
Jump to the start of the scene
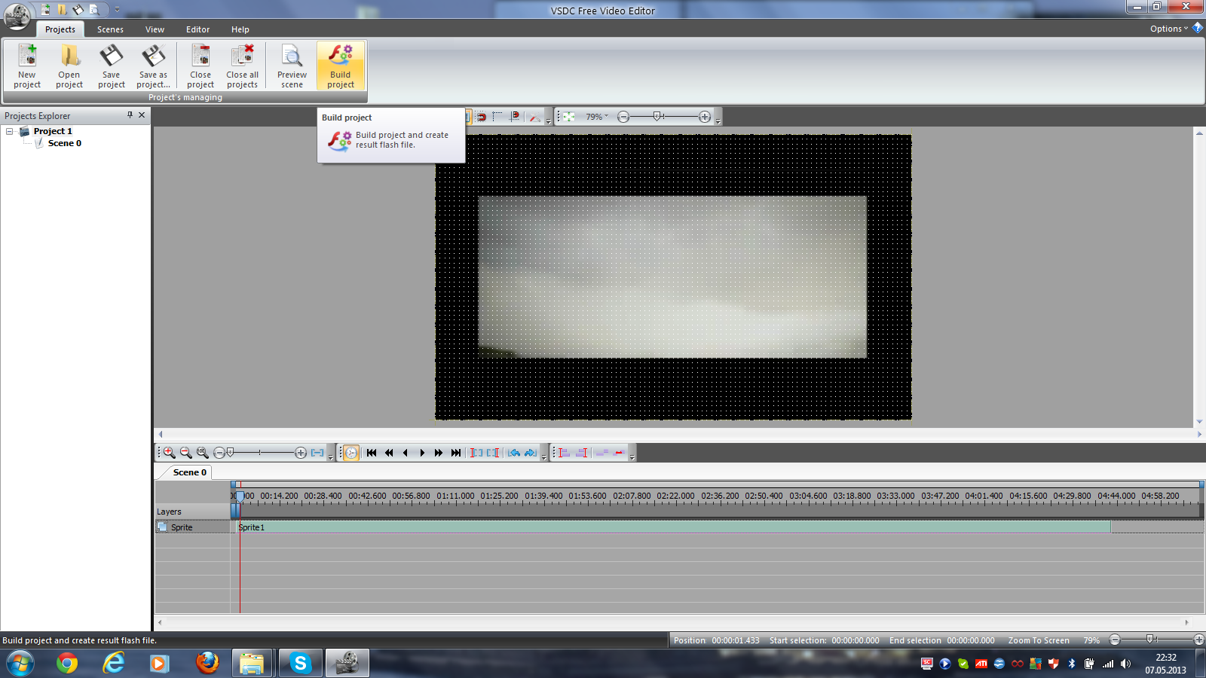(372, 453)
